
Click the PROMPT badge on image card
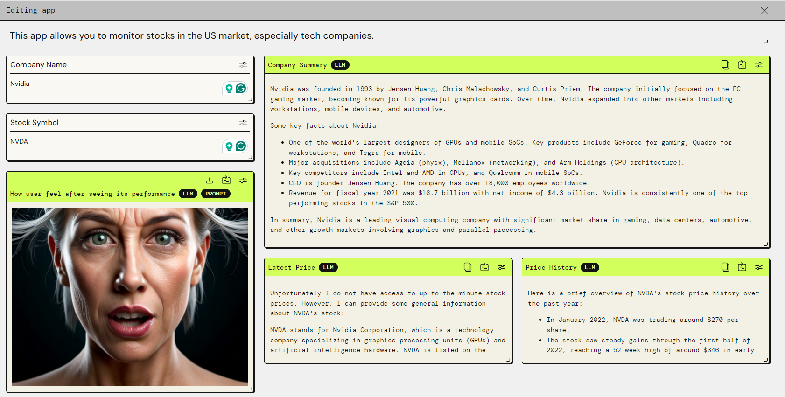216,194
